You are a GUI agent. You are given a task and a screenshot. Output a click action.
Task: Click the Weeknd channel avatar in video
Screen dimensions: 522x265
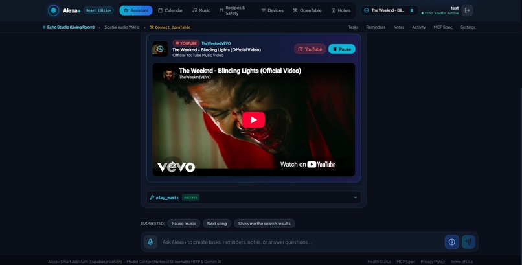click(169, 74)
